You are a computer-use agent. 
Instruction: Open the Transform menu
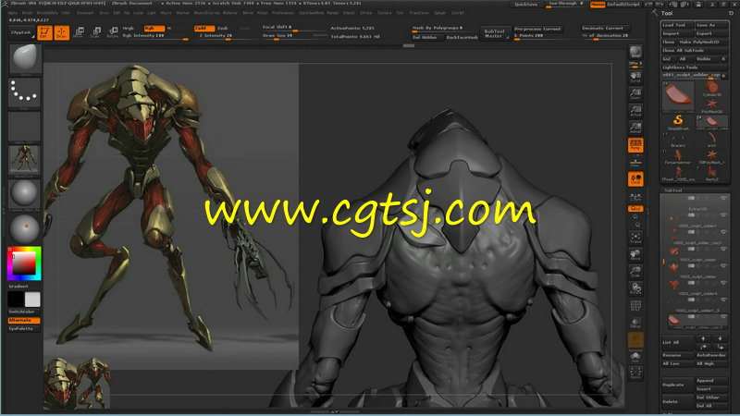tap(419, 13)
